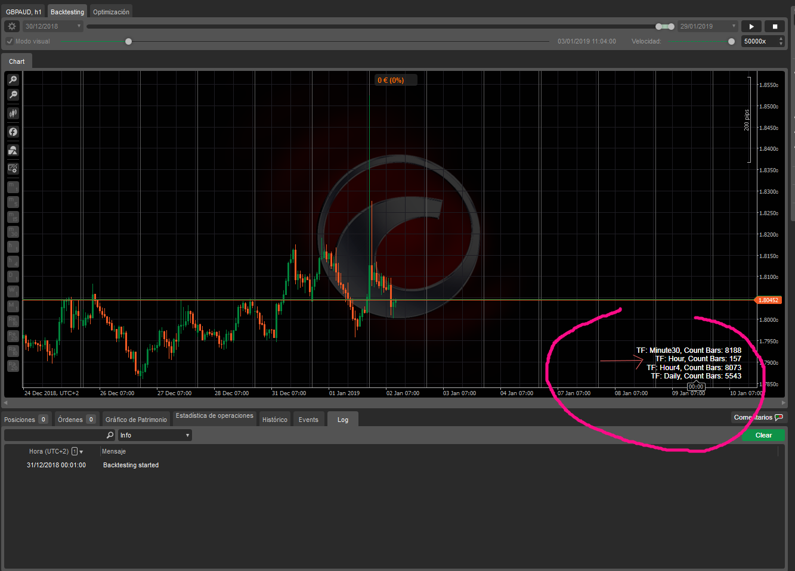795x571 pixels.
Task: Open the start date 30/12/2018 dropdown
Action: [x=52, y=26]
